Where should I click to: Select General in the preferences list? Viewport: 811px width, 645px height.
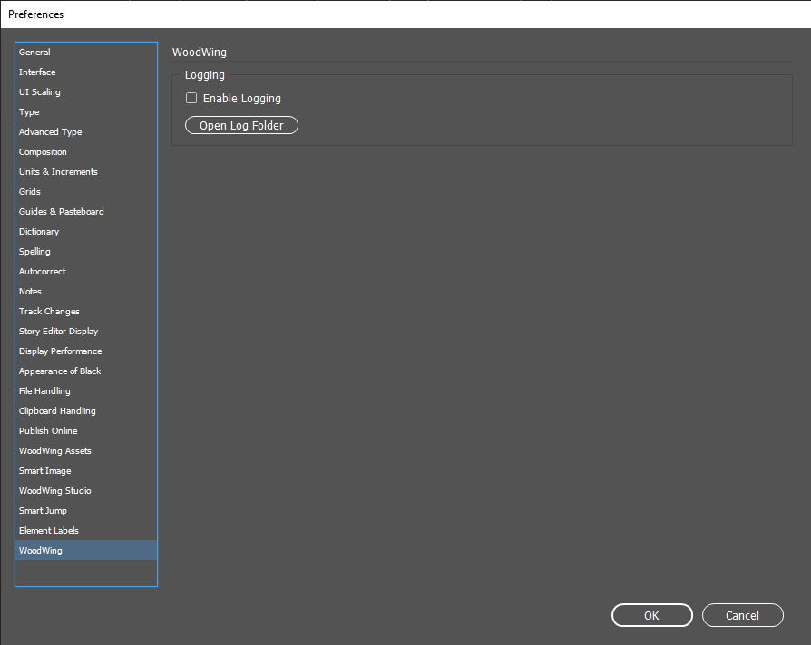click(35, 53)
